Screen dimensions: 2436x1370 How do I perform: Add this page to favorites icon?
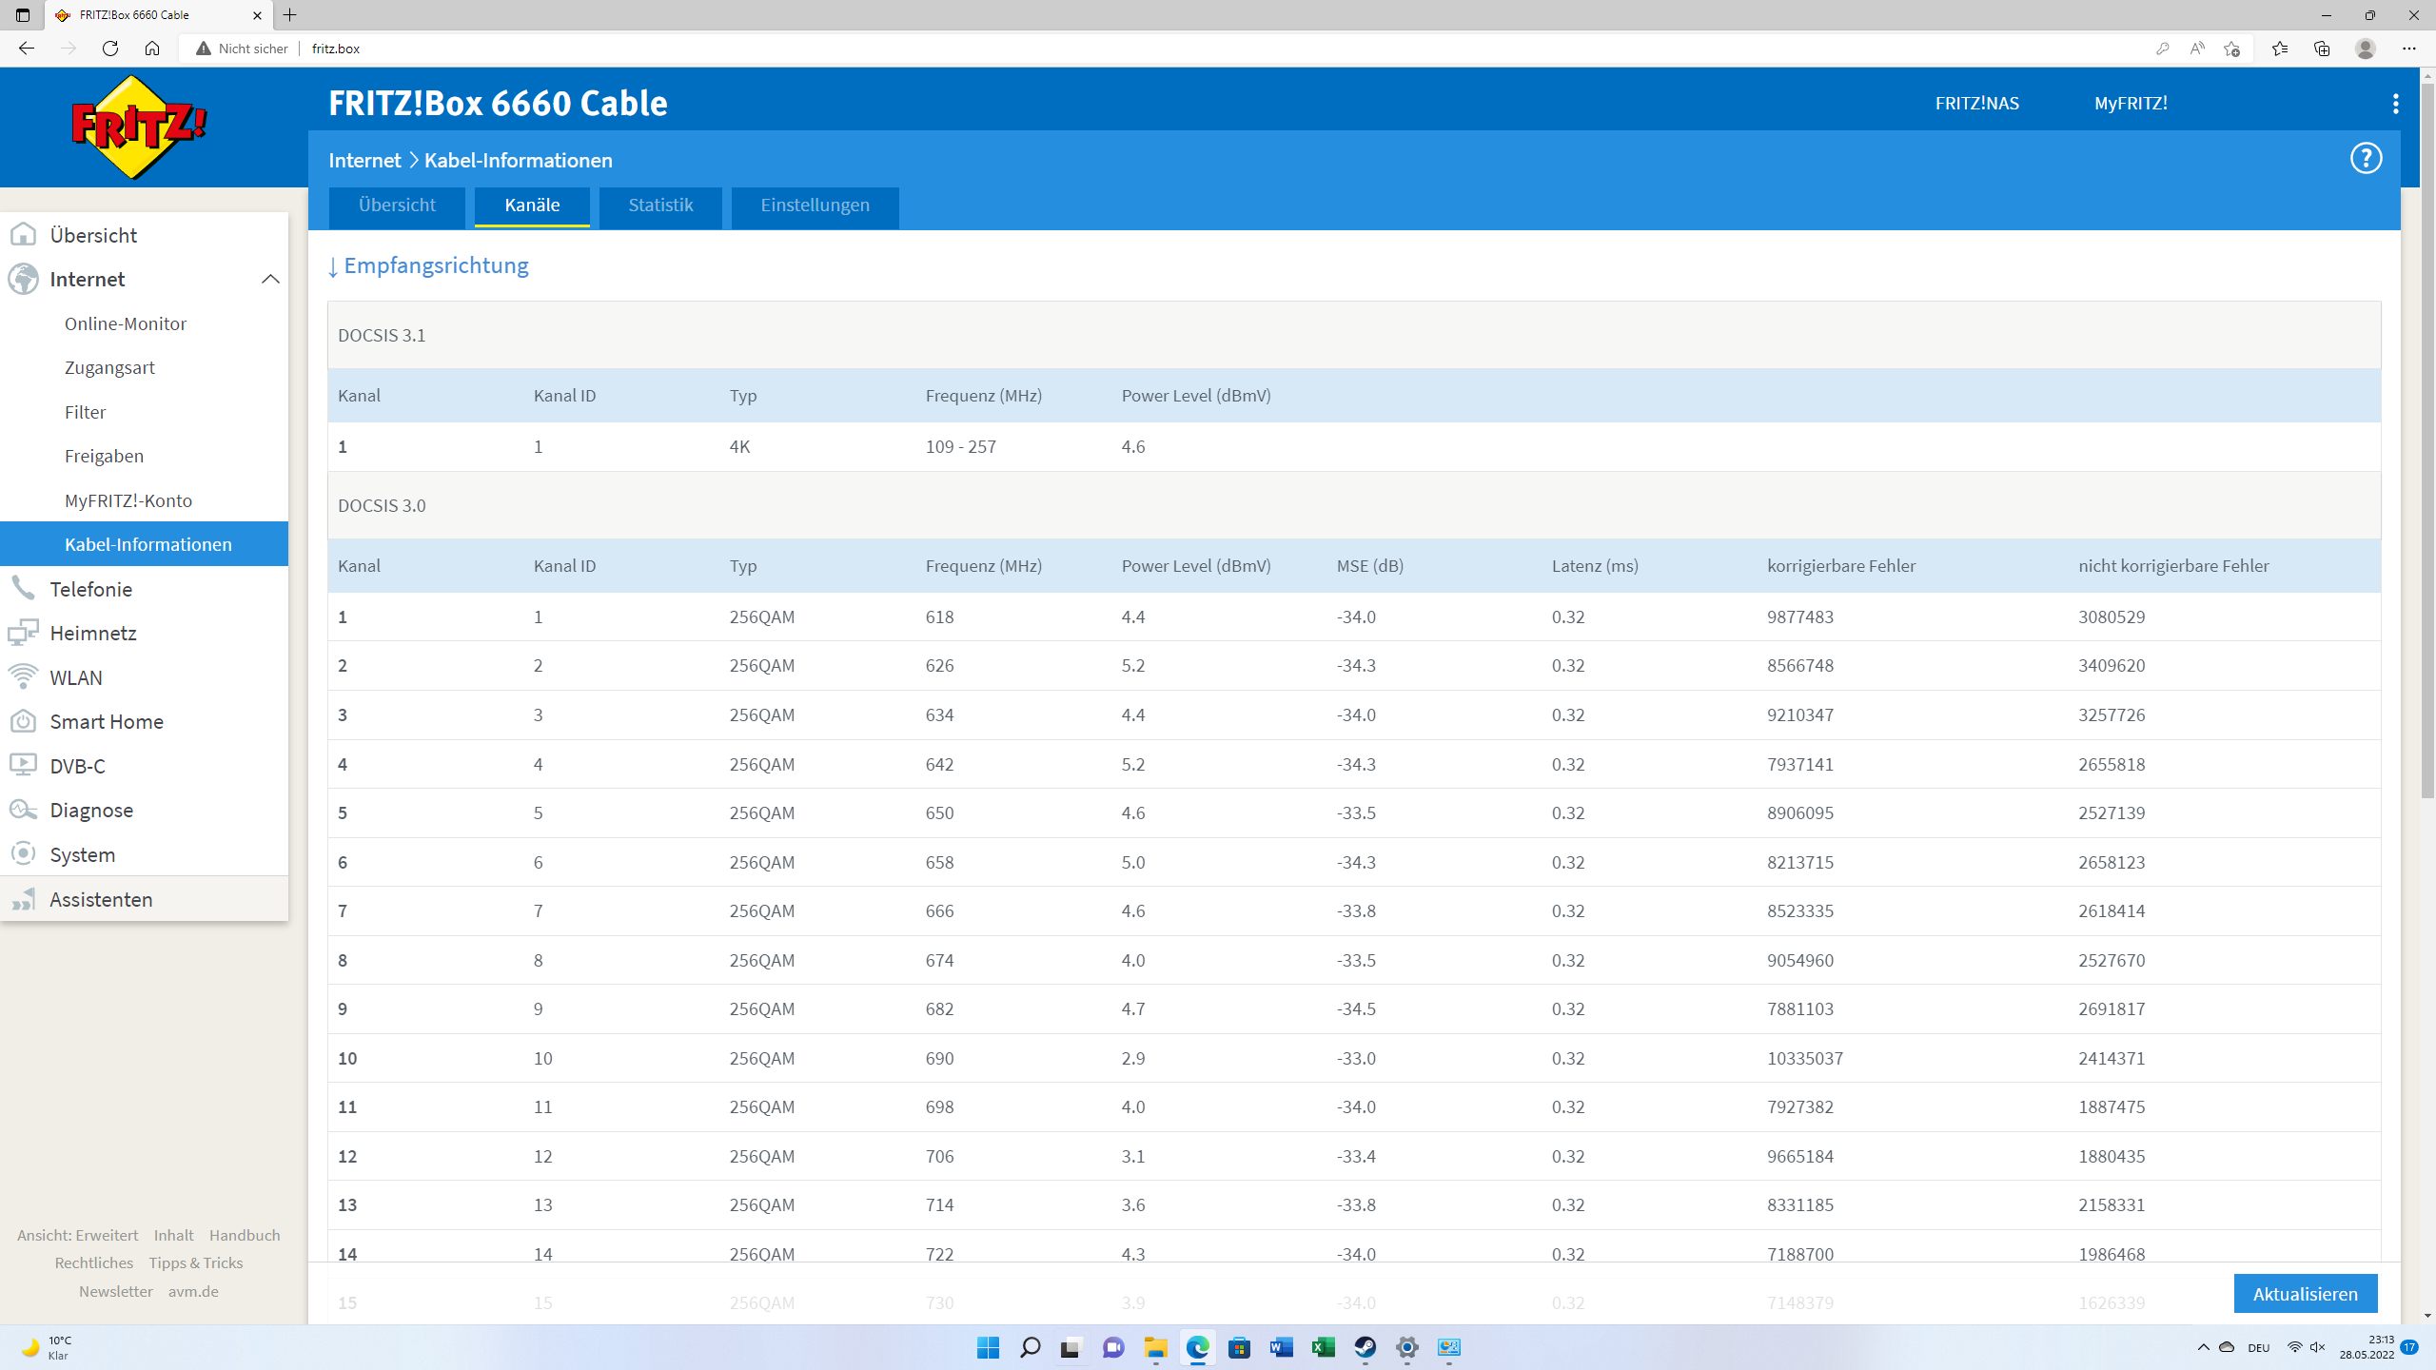[2232, 49]
